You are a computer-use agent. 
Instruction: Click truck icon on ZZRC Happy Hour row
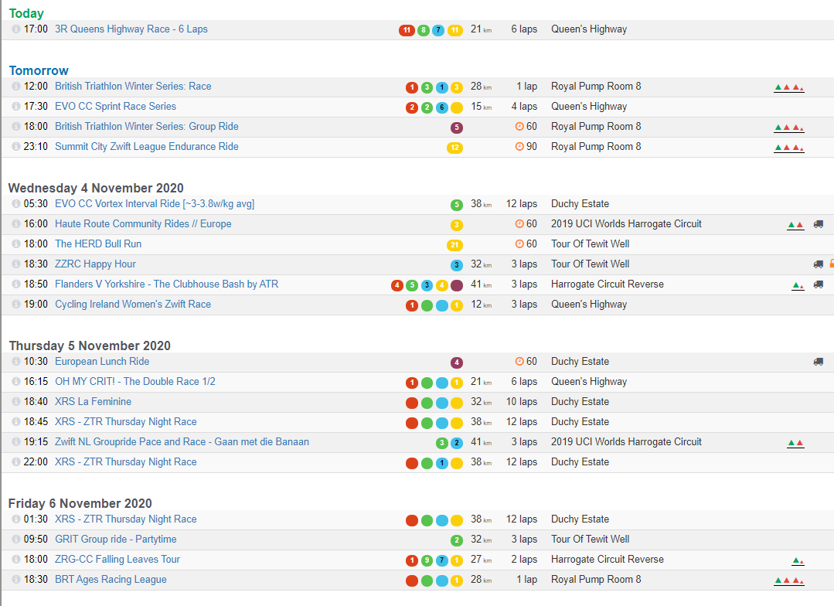click(x=819, y=264)
